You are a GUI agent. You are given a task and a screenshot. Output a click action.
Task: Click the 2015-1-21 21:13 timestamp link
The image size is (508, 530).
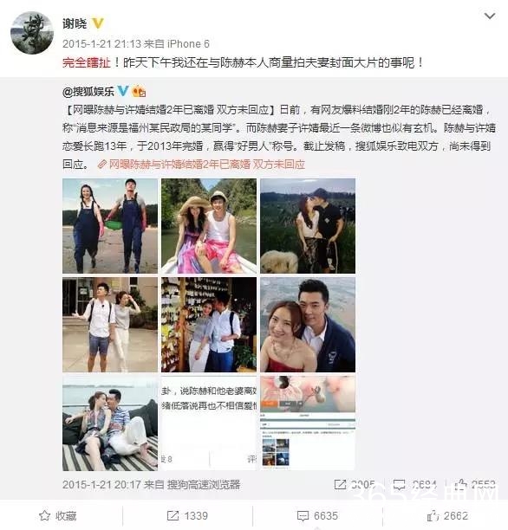101,43
